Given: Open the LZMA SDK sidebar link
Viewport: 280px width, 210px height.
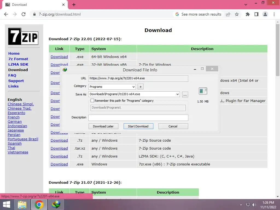Looking at the screenshot, I should point(18,64).
